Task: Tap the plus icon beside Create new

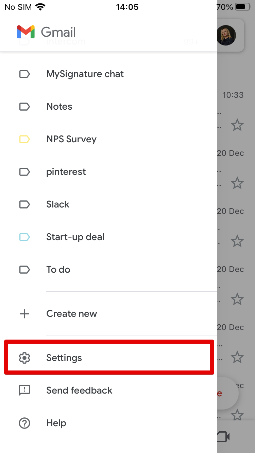Action: 24,314
